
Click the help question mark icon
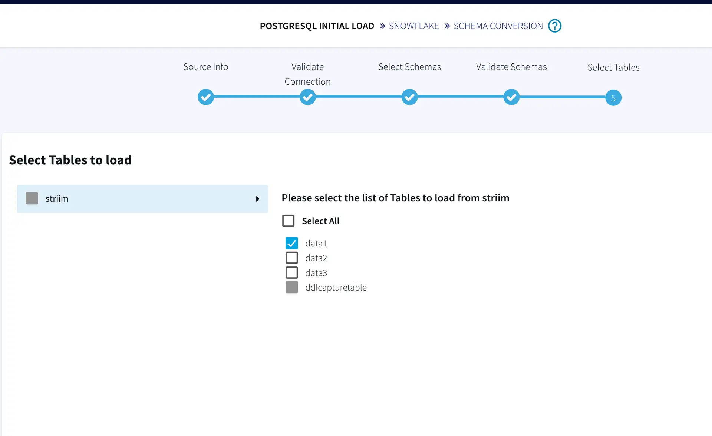554,26
